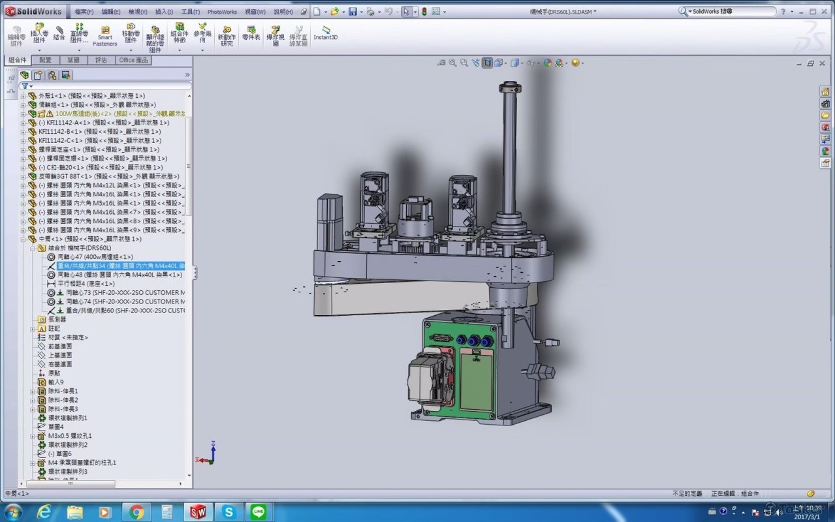Switch to the 草圖 tab
The image size is (835, 522).
click(73, 60)
